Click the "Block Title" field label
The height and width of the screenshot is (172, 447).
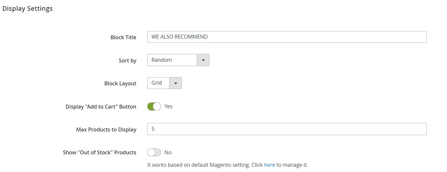(x=123, y=37)
